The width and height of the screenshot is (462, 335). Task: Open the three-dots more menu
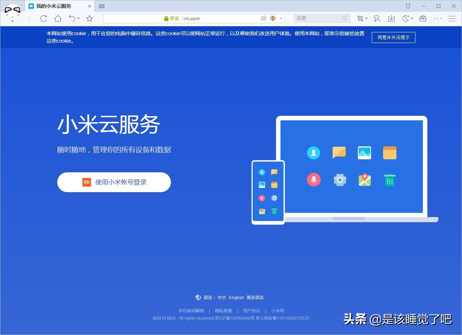click(x=438, y=18)
